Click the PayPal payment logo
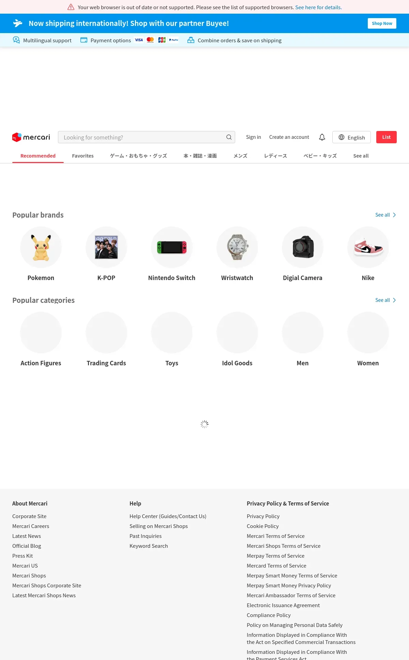Screen dimensions: 409x660 tap(173, 40)
